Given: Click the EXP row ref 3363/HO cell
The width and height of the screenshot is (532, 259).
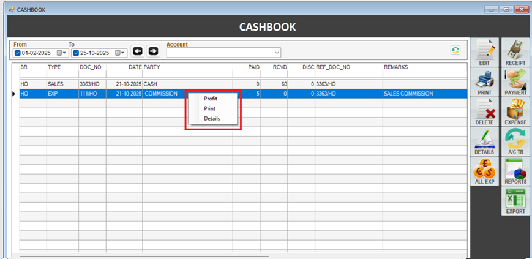Looking at the screenshot, I should pos(349,94).
